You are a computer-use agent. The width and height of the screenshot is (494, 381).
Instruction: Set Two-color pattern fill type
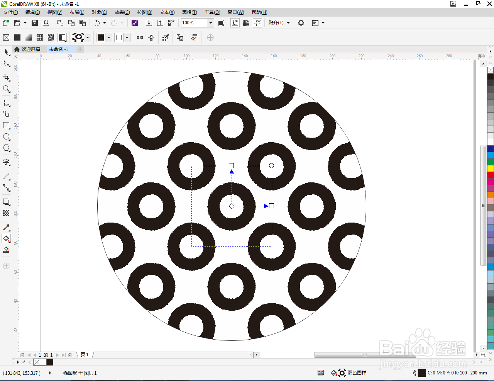(62, 37)
